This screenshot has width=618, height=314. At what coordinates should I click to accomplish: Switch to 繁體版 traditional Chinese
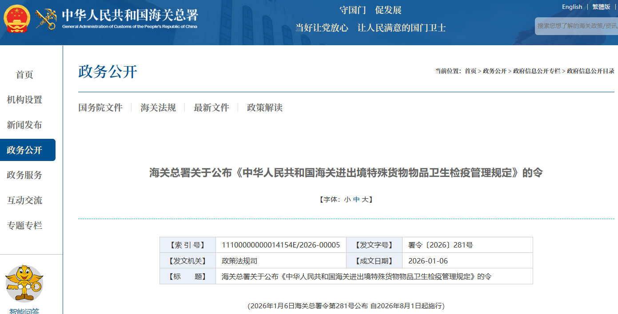point(600,7)
